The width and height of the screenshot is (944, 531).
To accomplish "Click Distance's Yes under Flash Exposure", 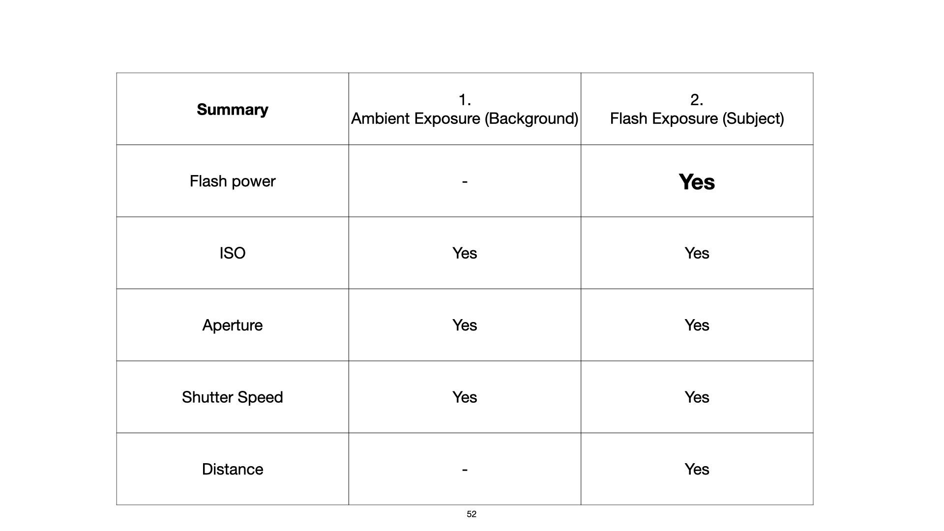I will click(x=697, y=469).
